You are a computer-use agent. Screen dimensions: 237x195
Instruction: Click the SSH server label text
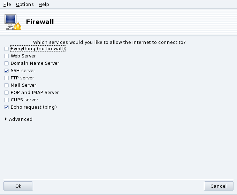coord(23,71)
